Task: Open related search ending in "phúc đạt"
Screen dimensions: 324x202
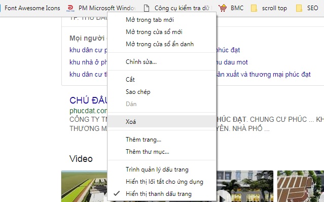Action: tap(228, 50)
